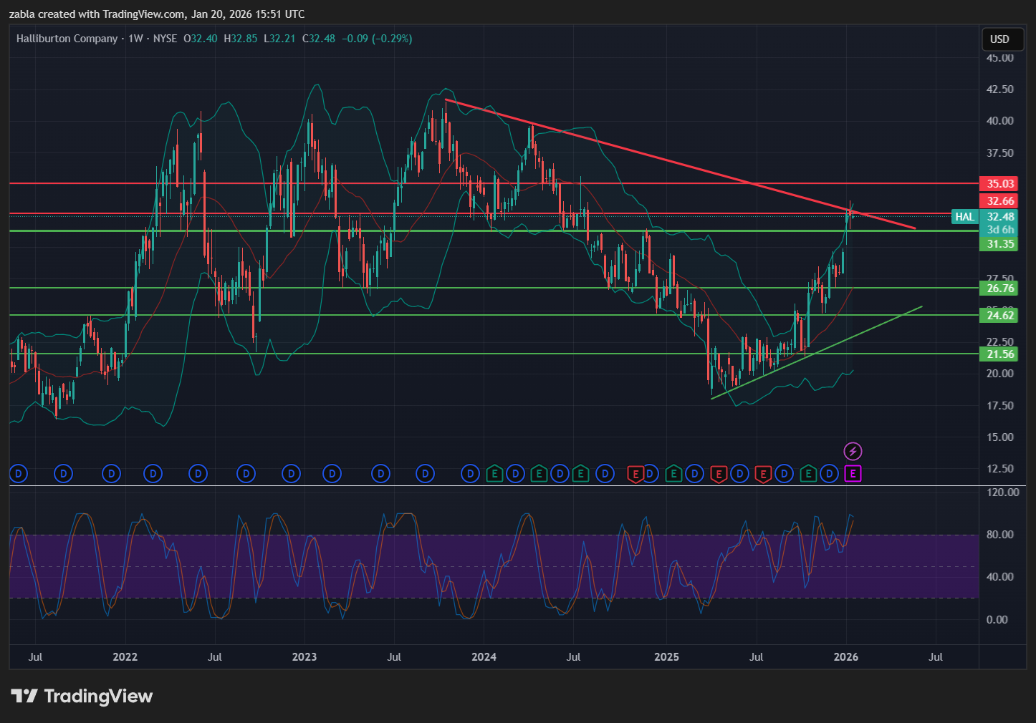Click the red 32.66 price level label
This screenshot has width=1036, height=723.
click(x=1000, y=201)
